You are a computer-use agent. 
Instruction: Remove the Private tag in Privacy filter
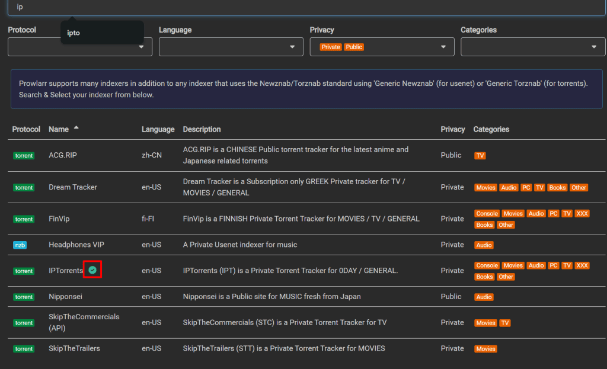click(331, 47)
